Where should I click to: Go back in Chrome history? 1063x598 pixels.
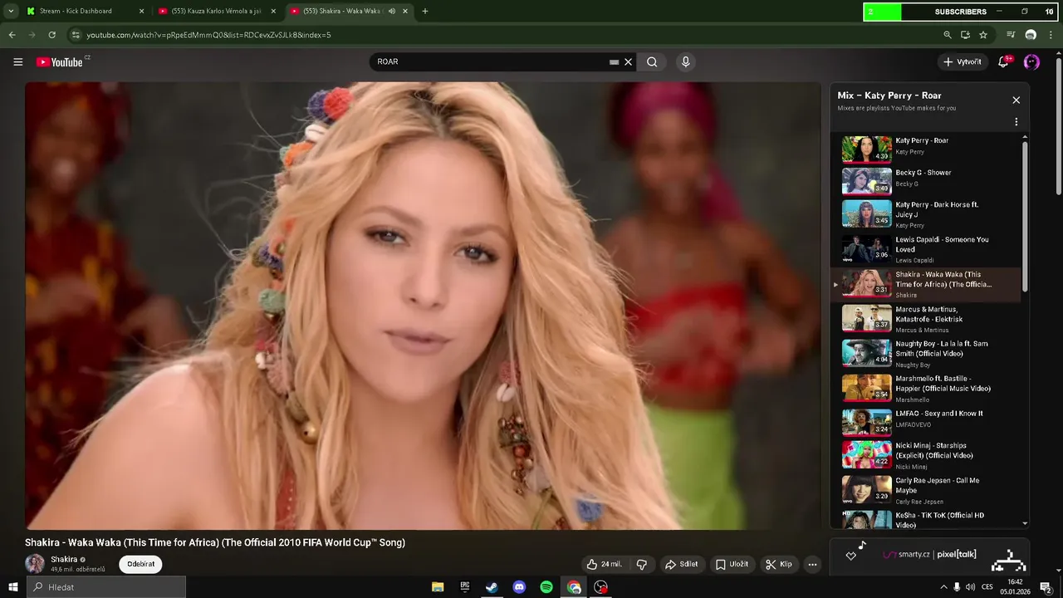[12, 35]
